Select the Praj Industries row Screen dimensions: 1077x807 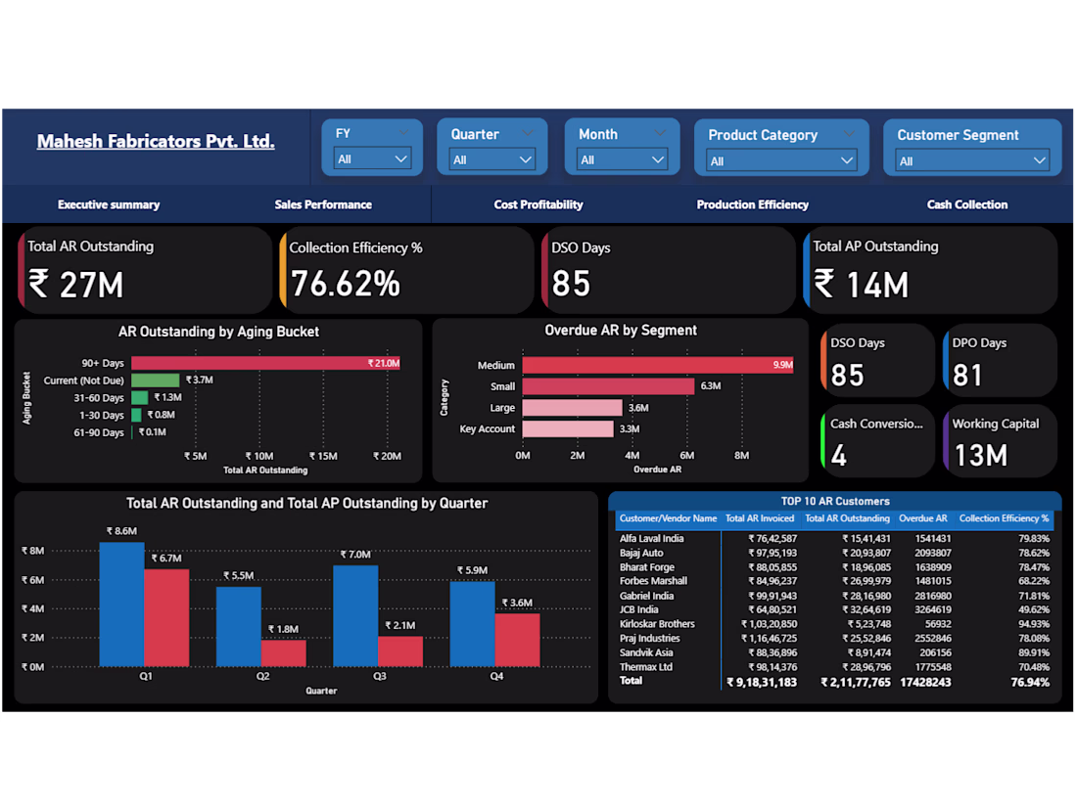(x=834, y=639)
